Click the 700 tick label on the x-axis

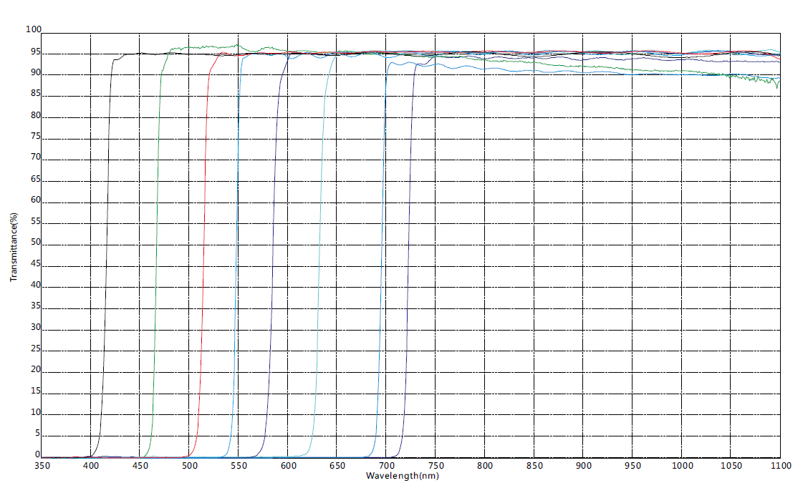386,466
